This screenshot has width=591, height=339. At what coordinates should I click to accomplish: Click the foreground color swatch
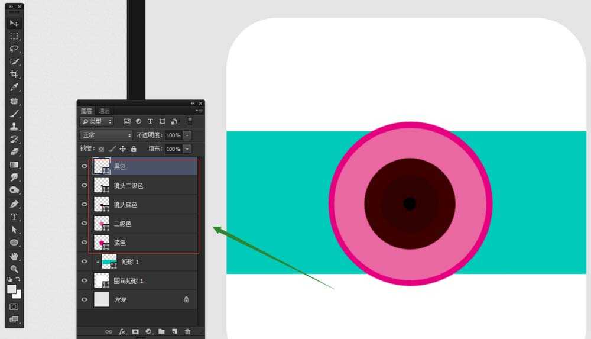click(x=11, y=289)
